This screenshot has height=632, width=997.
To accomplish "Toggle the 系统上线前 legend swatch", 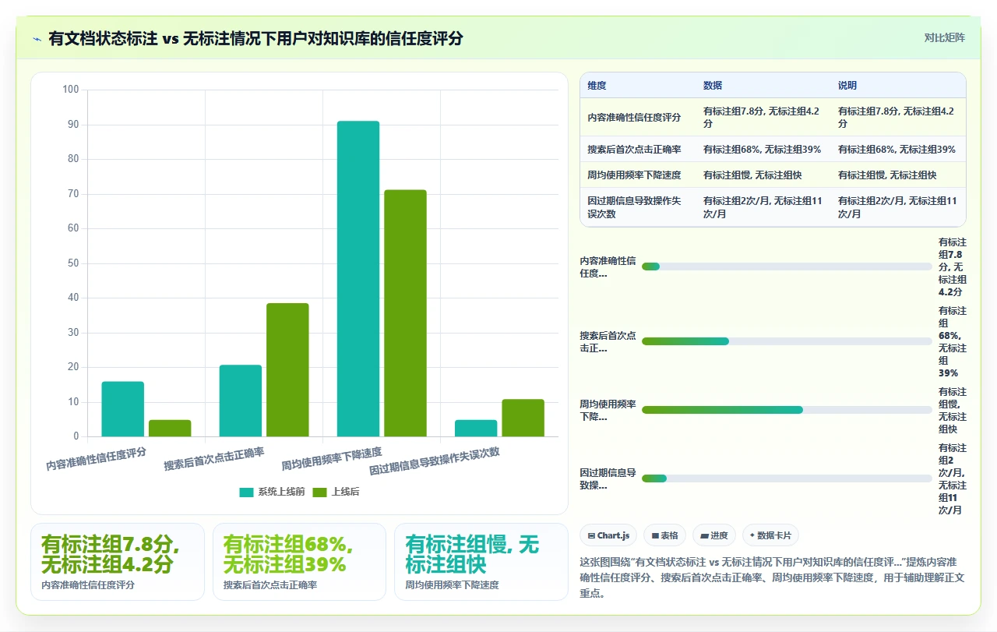I will click(246, 492).
